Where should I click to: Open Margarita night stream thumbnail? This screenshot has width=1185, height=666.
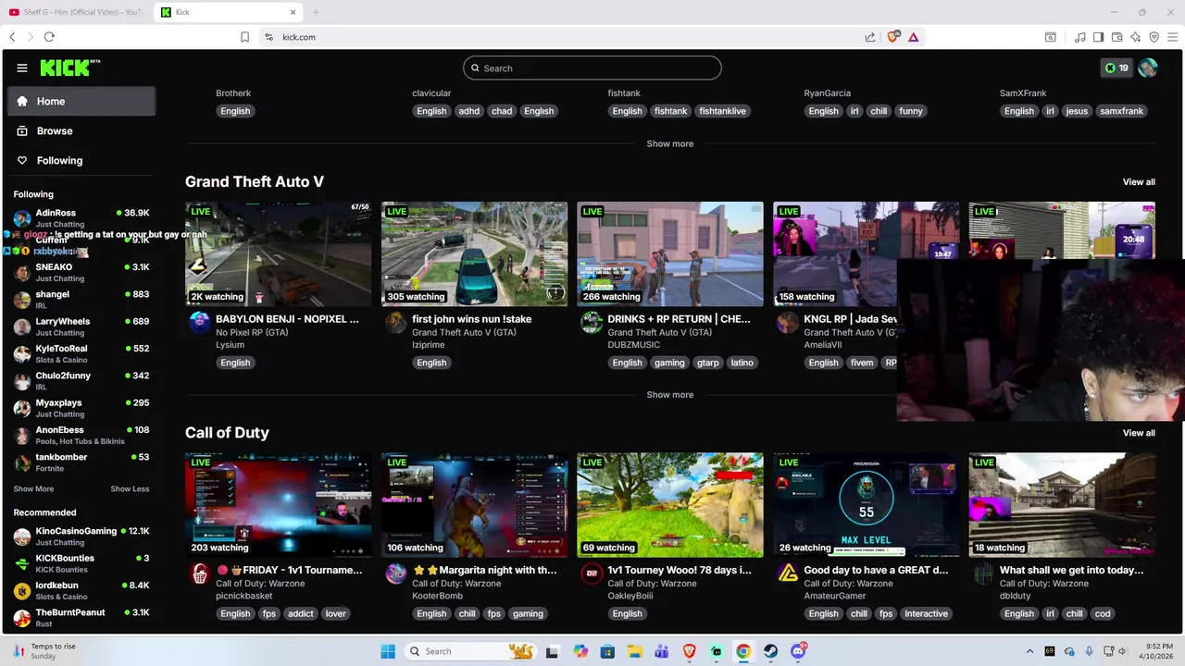[x=474, y=505]
